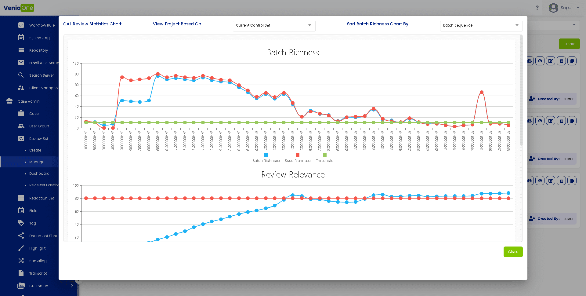Click the Workflow Rule sidebar icon
This screenshot has height=296, width=586.
(21, 25)
